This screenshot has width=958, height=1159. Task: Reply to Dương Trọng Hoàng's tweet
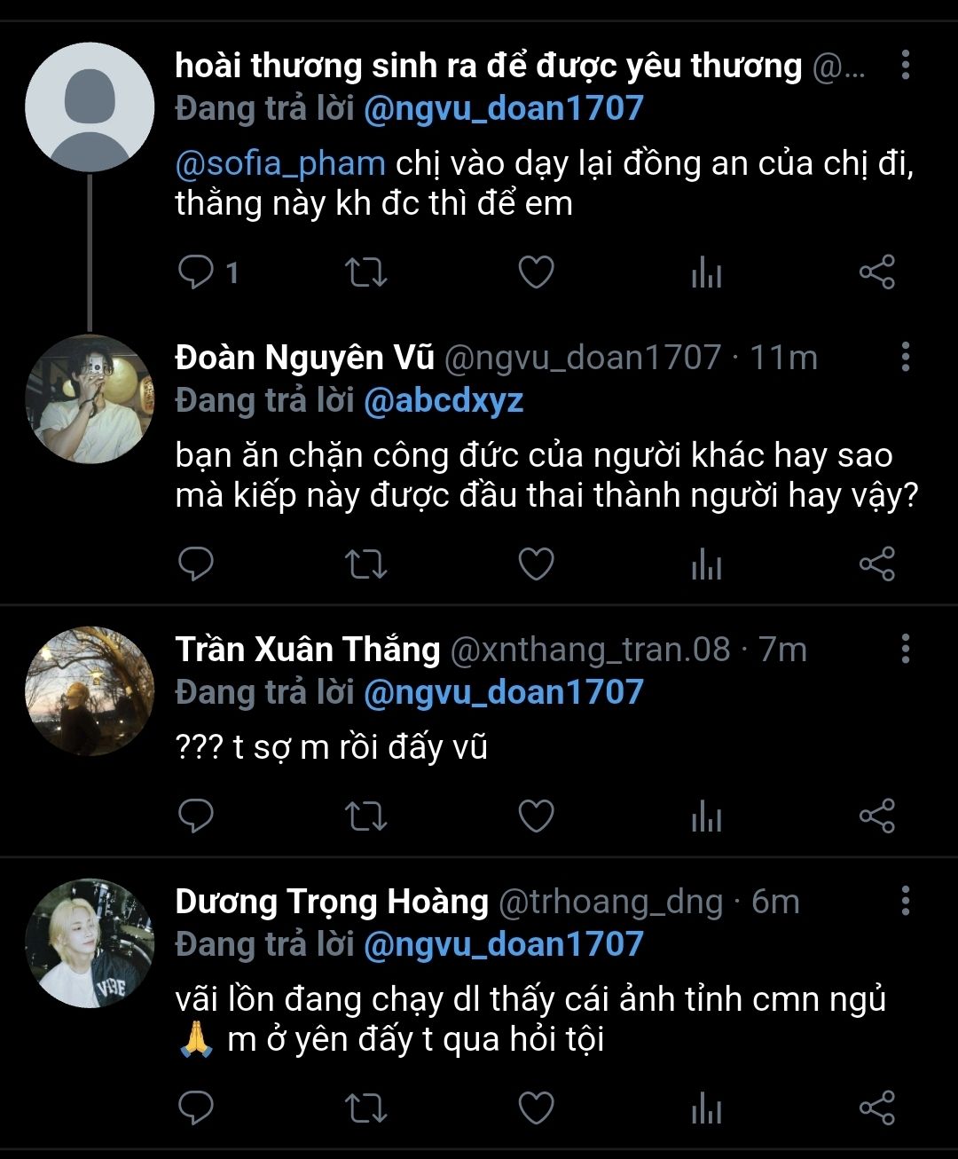(196, 1108)
